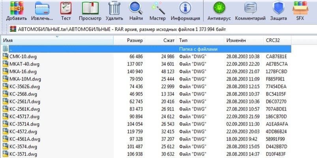
Task: Launch the Мастер wizard wand icon
Action: pyautogui.click(x=158, y=8)
